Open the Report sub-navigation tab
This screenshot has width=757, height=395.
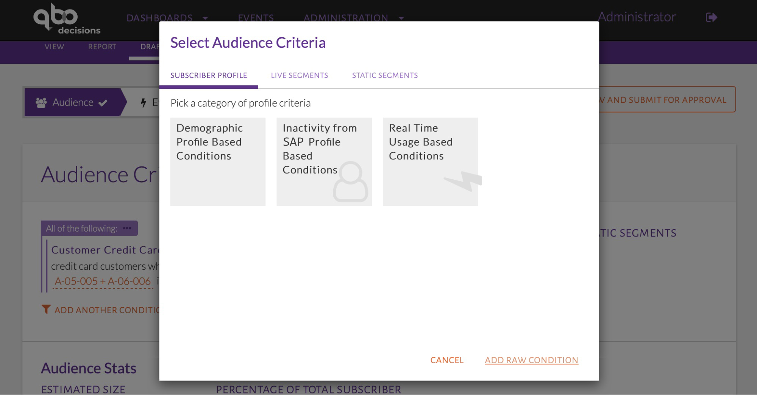point(102,47)
